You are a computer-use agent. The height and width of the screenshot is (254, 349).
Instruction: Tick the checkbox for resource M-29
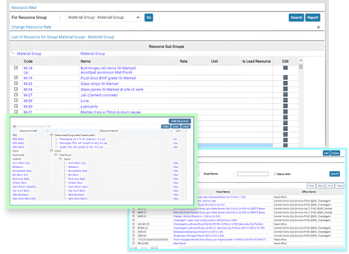pyautogui.click(x=16, y=100)
